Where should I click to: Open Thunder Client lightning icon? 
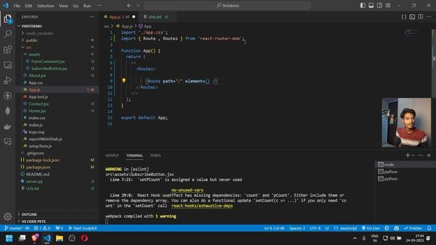7,95
